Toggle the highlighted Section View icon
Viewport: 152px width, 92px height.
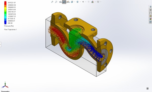(64, 2)
